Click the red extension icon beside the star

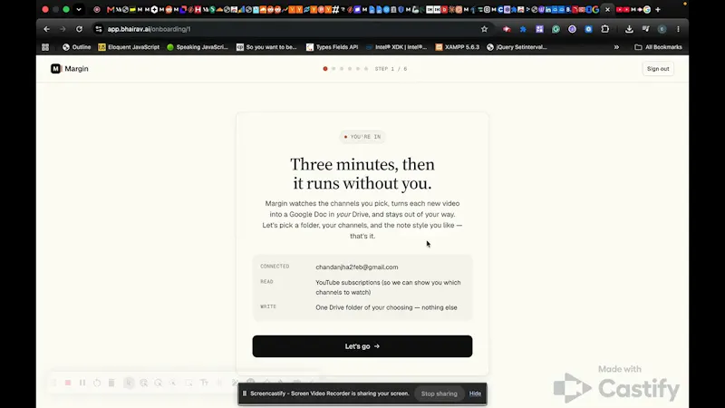(x=507, y=29)
